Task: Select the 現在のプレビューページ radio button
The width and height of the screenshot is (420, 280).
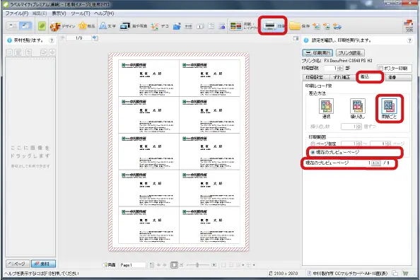Action: pyautogui.click(x=313, y=152)
